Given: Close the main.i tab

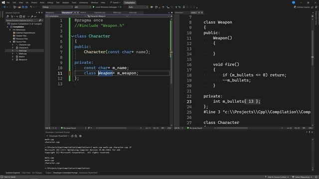Looking at the screenshot, I should click(x=202, y=12).
